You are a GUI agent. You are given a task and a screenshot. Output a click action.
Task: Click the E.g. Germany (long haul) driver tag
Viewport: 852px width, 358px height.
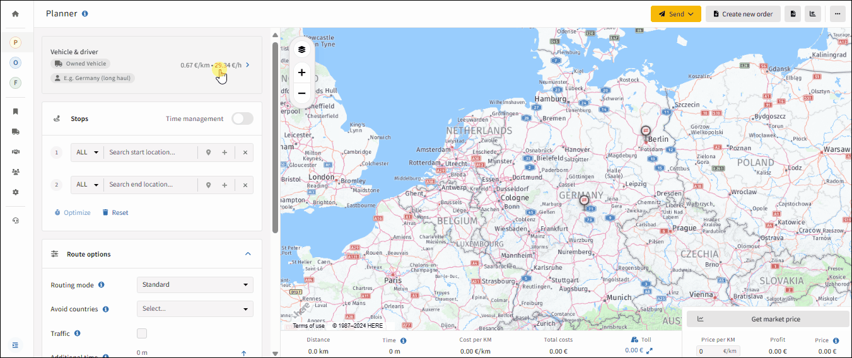pos(93,78)
